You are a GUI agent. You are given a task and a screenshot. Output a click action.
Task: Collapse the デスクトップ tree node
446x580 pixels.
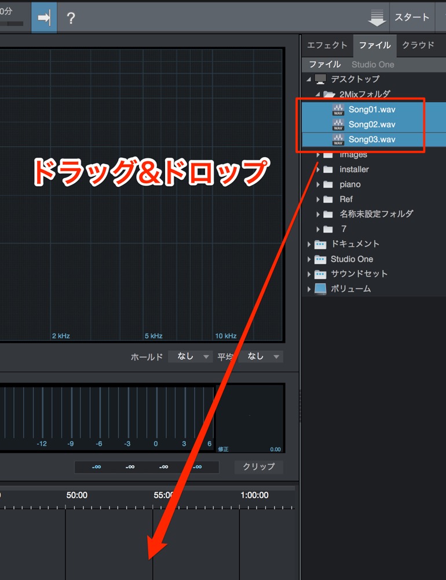(x=309, y=79)
